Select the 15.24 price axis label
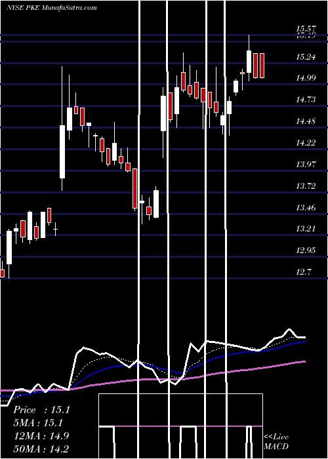The height and width of the screenshot is (459, 328). pyautogui.click(x=306, y=57)
